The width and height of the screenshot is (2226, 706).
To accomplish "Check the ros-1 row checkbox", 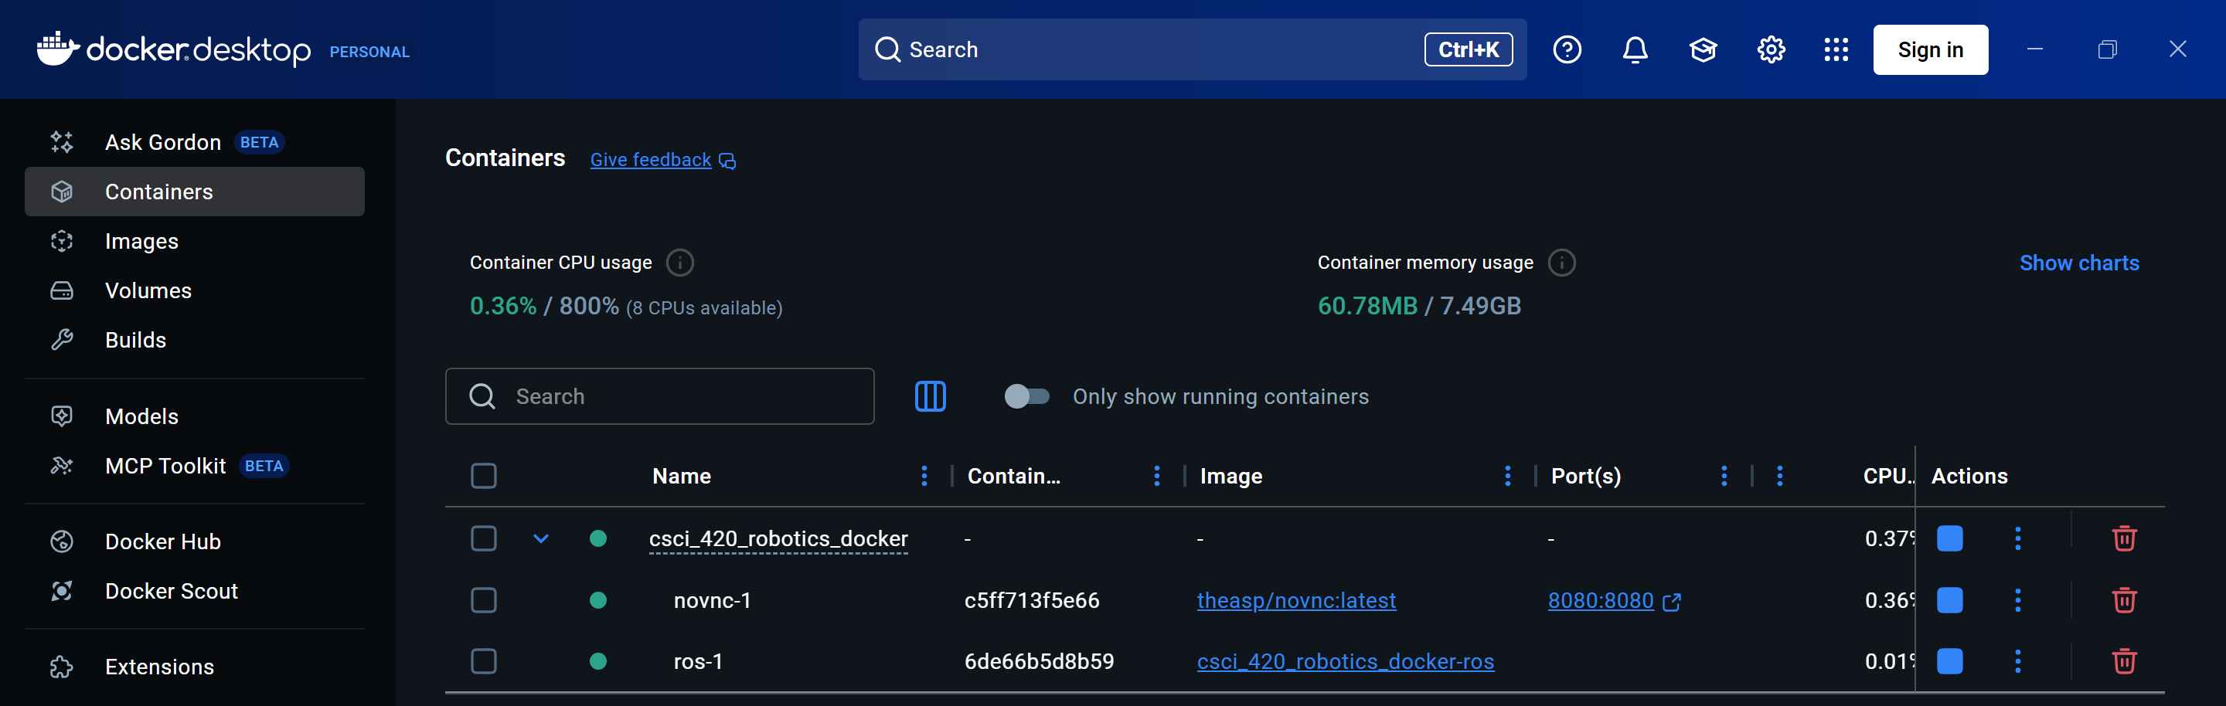I will pos(483,661).
